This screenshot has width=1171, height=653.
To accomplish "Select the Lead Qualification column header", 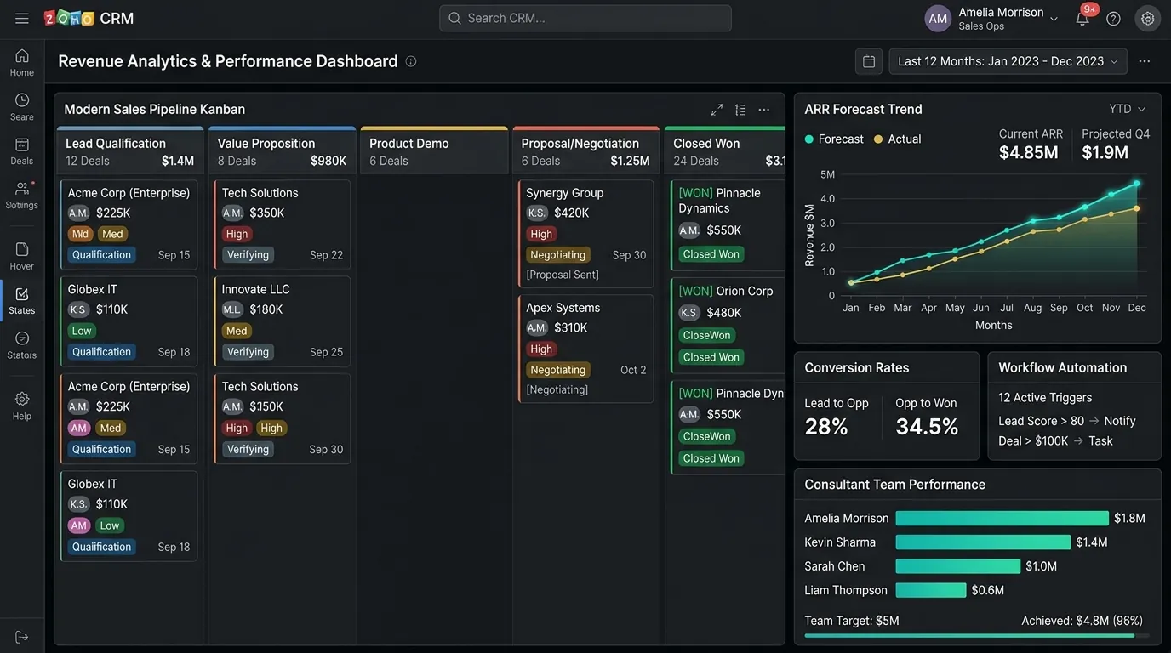I will tap(129, 150).
